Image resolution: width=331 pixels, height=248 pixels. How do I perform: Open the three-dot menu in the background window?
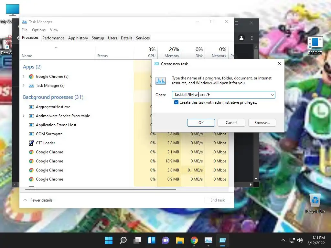point(252,38)
